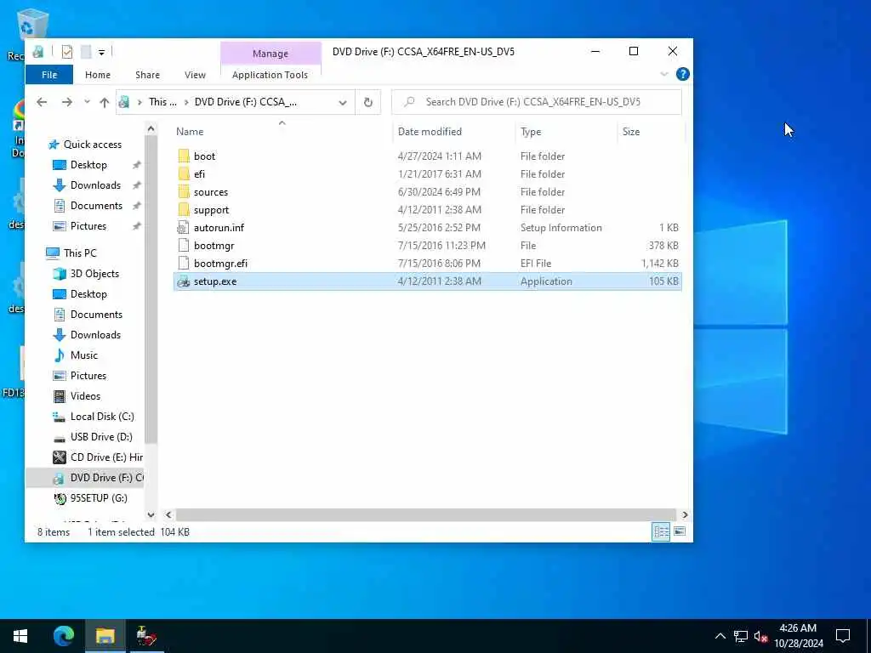Focus the Search DVD Drive field

[x=537, y=102]
